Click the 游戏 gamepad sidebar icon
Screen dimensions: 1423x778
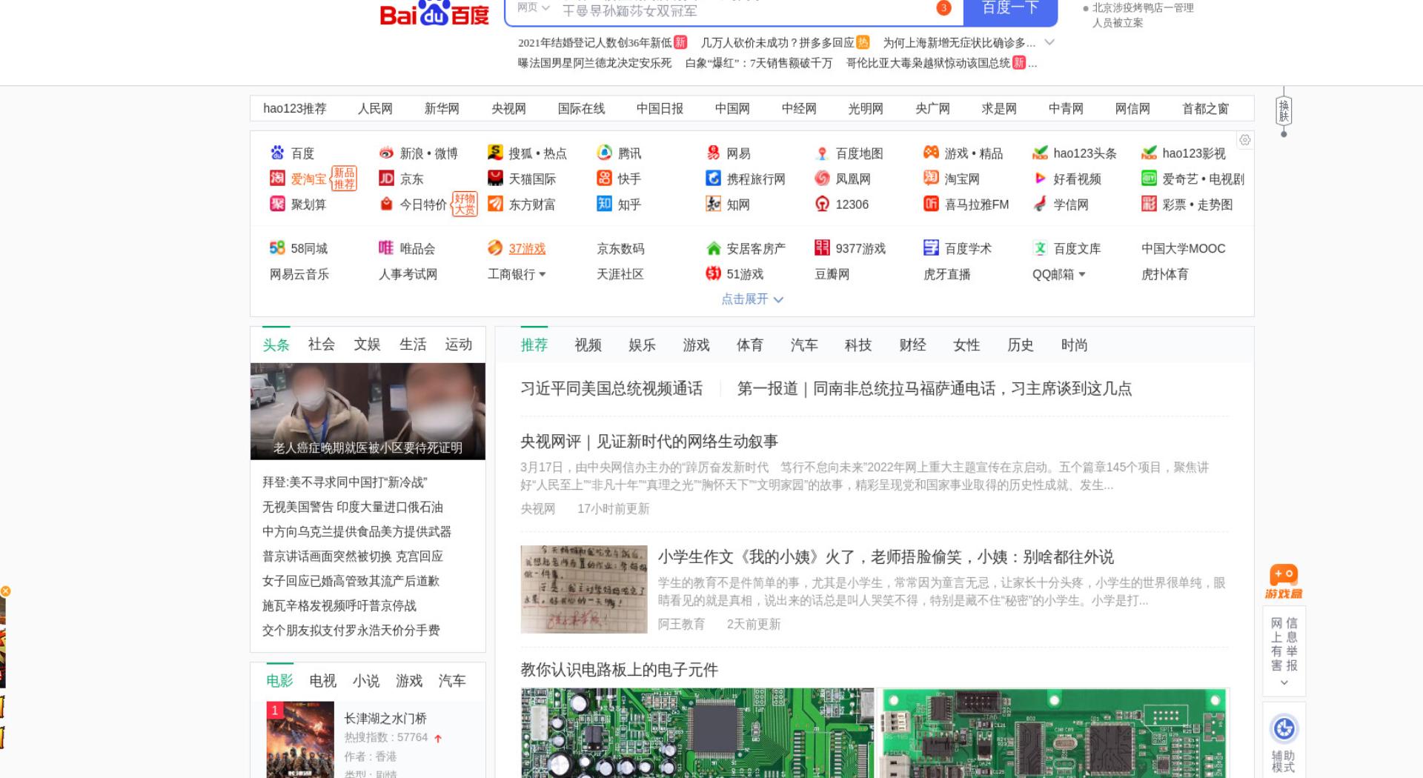click(1284, 582)
